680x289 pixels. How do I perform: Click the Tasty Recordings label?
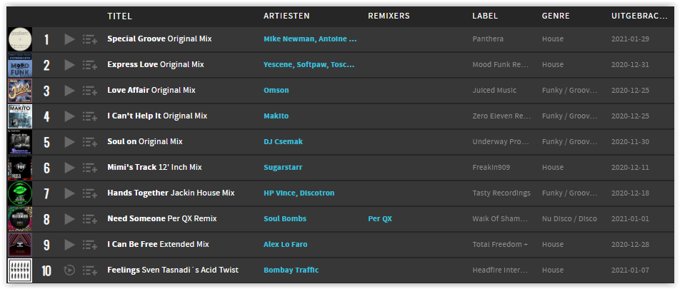[501, 193]
